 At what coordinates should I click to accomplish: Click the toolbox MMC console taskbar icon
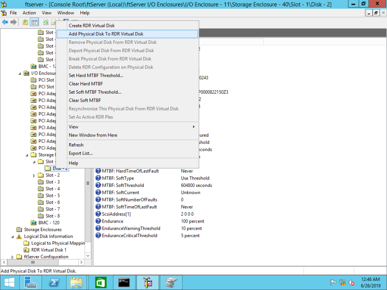pyautogui.click(x=147, y=282)
